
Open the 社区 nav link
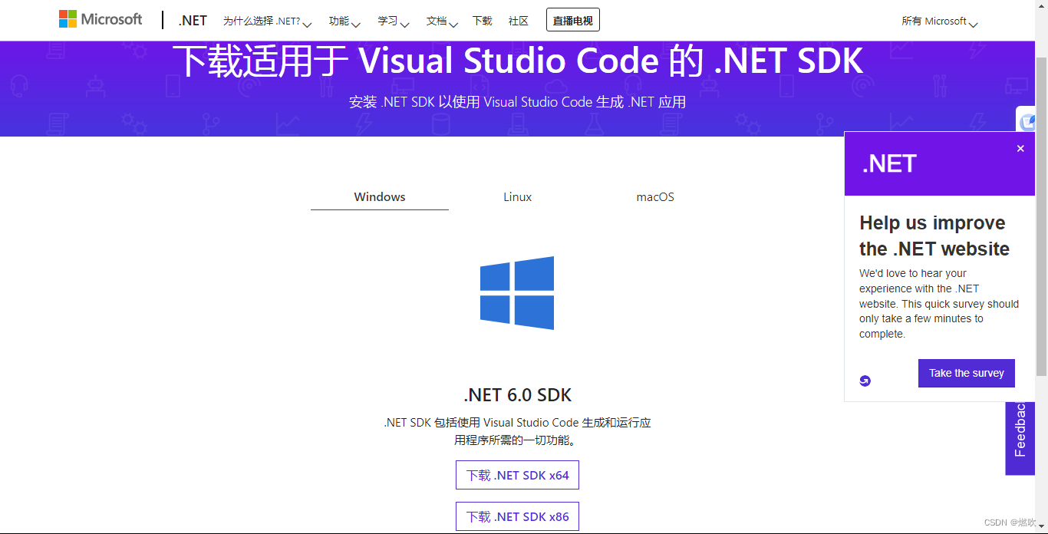click(x=519, y=21)
